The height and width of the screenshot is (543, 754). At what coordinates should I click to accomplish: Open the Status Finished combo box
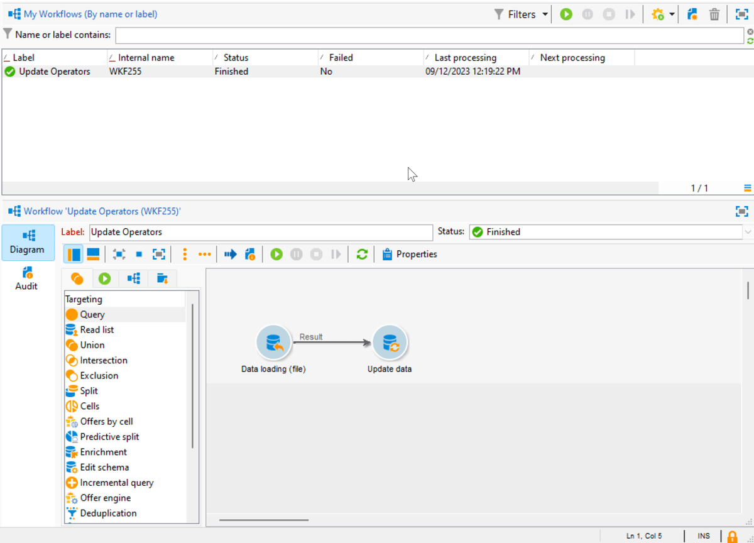pyautogui.click(x=610, y=232)
